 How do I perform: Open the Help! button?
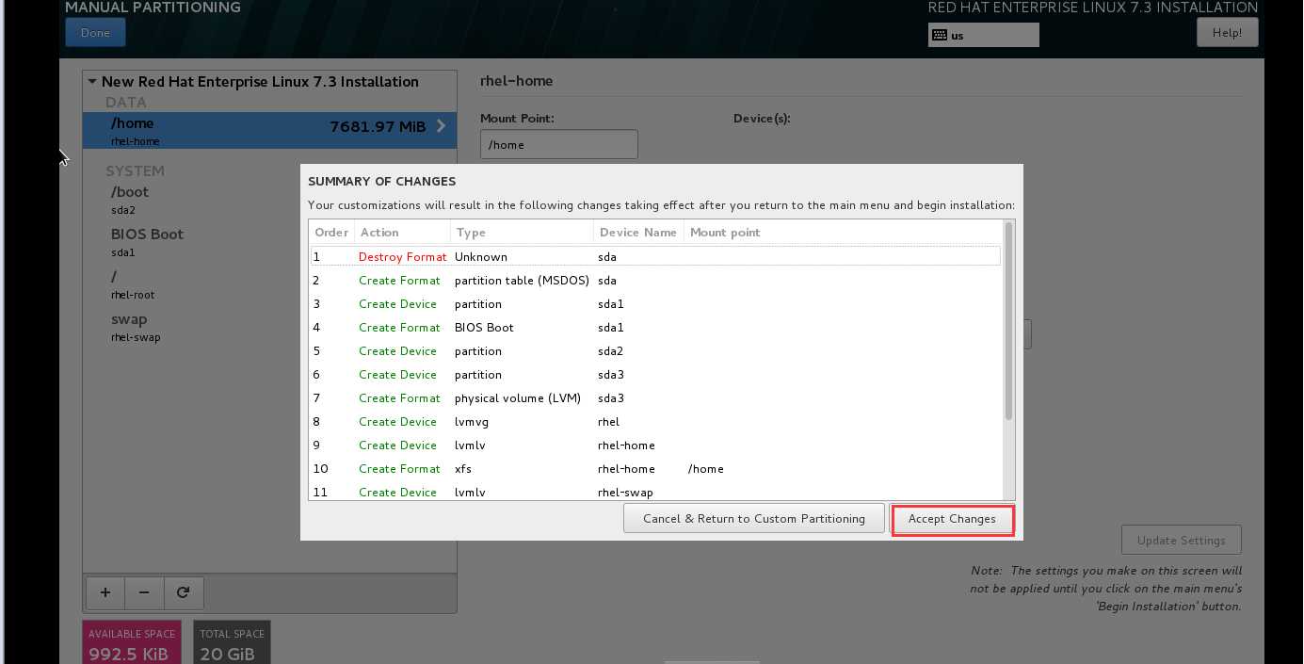pyautogui.click(x=1227, y=33)
